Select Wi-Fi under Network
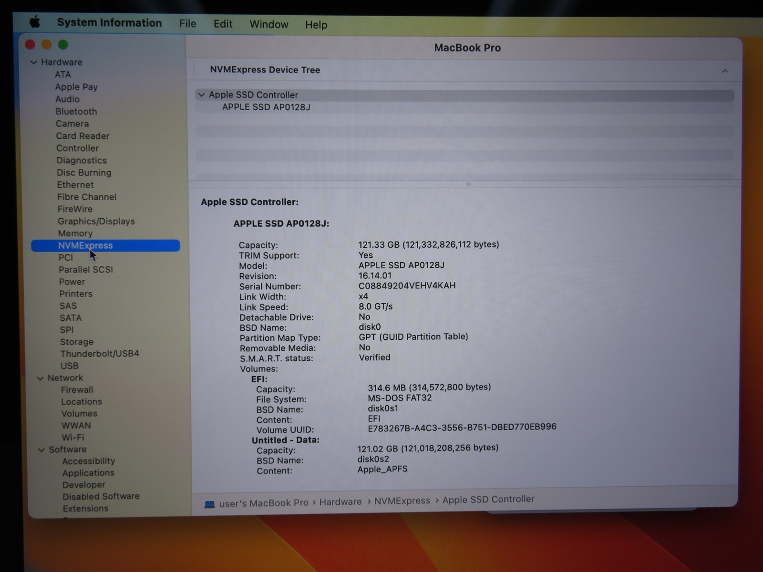Viewport: 763px width, 572px height. (72, 438)
